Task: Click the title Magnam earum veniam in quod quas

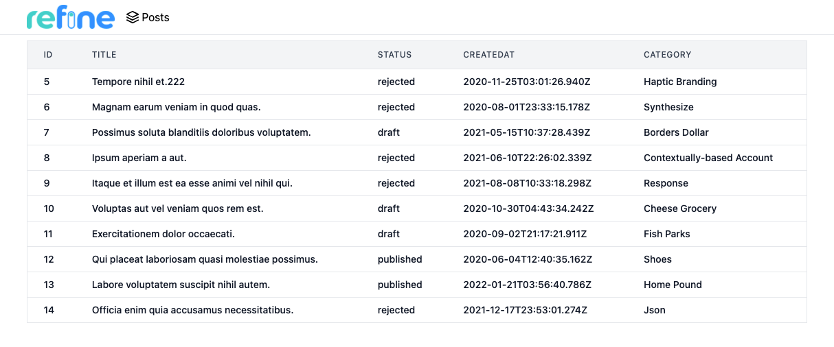Action: [x=176, y=107]
